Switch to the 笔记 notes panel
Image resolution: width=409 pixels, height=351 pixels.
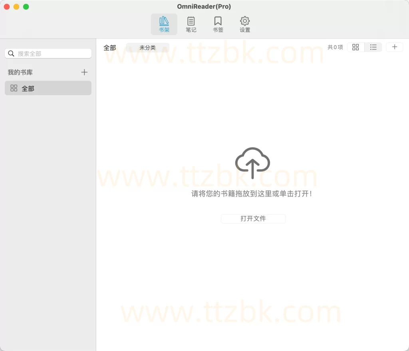[x=191, y=24]
